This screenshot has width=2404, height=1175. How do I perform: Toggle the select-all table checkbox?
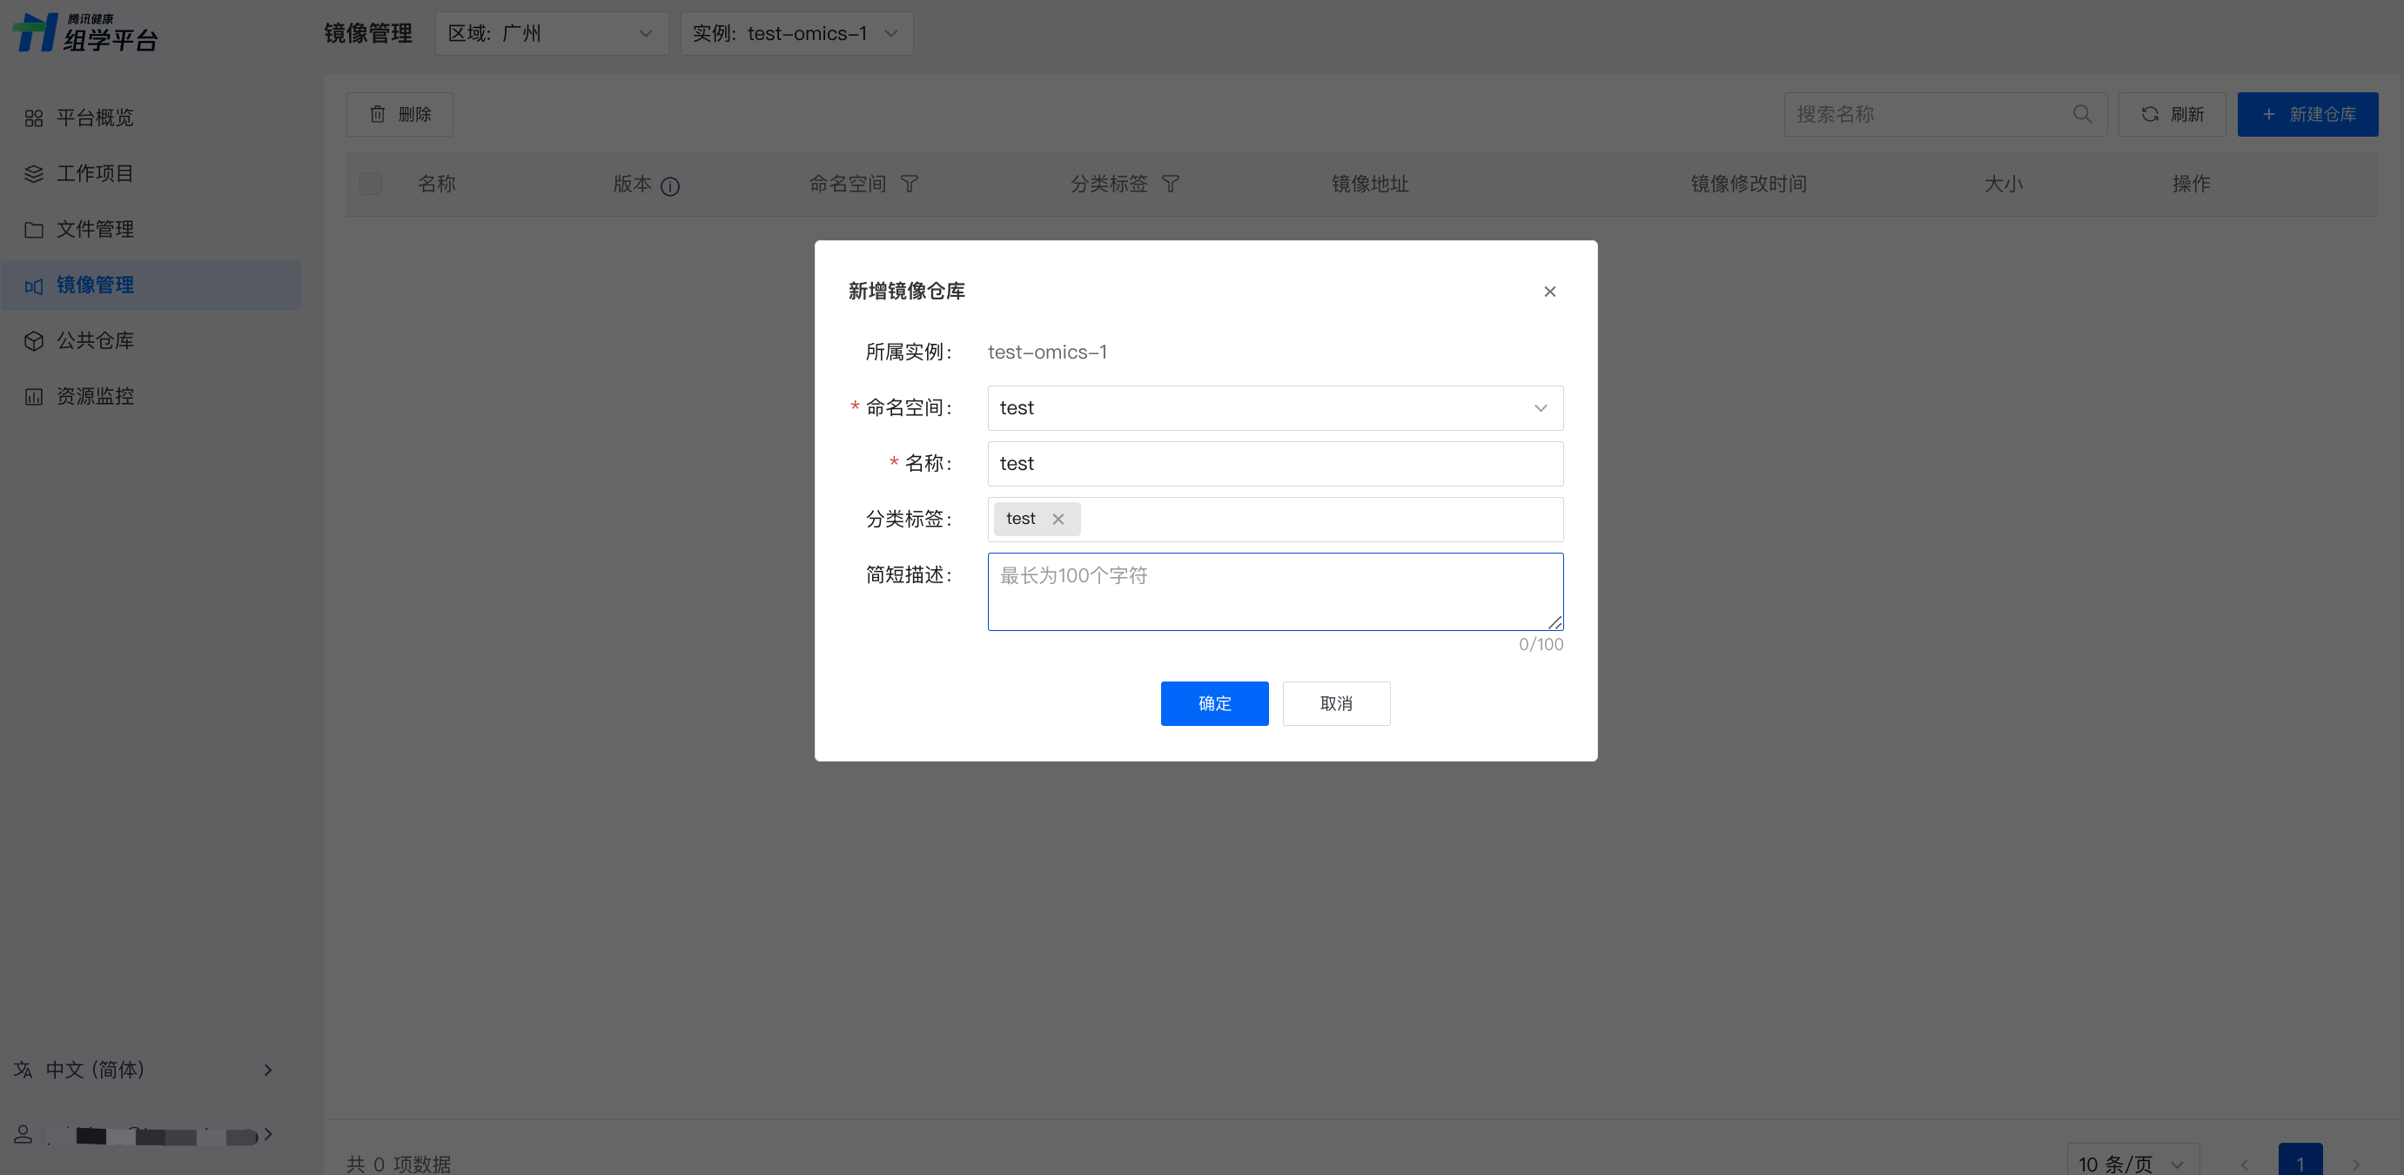coord(371,184)
